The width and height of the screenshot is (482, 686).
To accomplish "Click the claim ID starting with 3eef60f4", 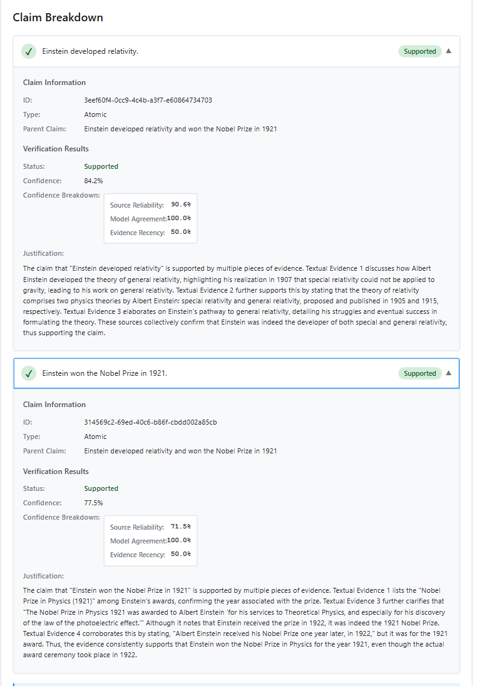I will [150, 99].
